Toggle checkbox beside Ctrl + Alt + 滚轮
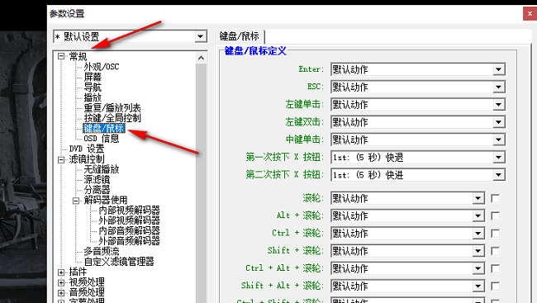This screenshot has width=537, height=303. pyautogui.click(x=495, y=269)
